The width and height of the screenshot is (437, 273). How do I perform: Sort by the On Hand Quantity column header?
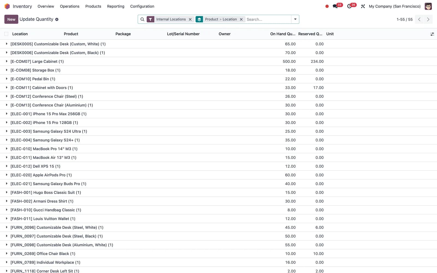[283, 34]
